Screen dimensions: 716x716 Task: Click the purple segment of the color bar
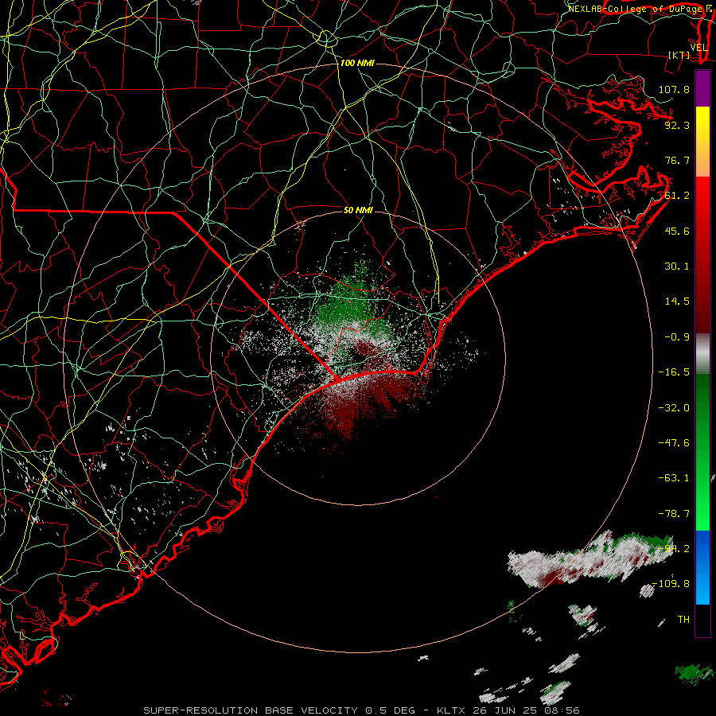(702, 88)
